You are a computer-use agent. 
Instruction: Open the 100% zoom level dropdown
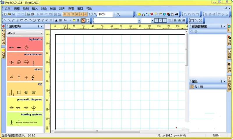click(x=114, y=14)
